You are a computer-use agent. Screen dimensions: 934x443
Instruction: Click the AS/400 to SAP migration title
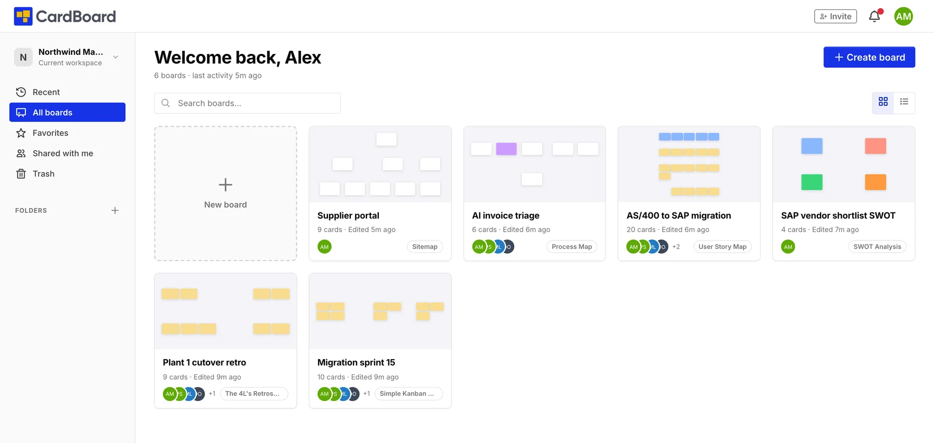tap(679, 216)
